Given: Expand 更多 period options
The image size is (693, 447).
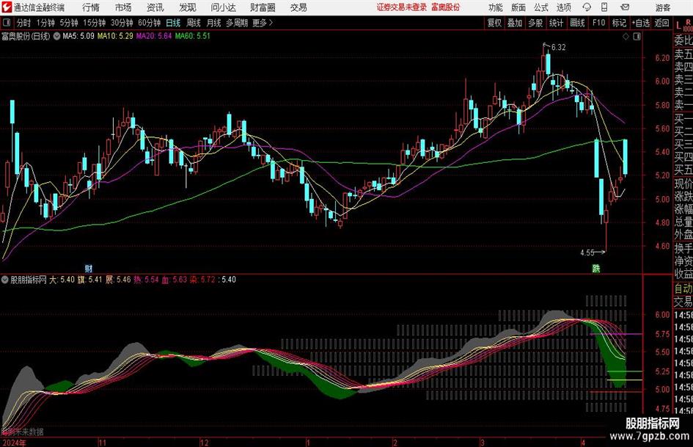Looking at the screenshot, I should click(263, 23).
